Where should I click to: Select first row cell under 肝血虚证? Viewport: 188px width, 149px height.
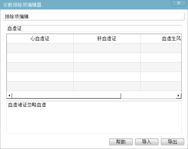tap(107, 48)
